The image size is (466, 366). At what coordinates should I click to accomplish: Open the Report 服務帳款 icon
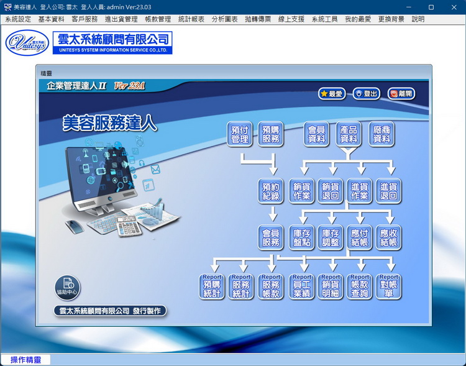click(271, 286)
